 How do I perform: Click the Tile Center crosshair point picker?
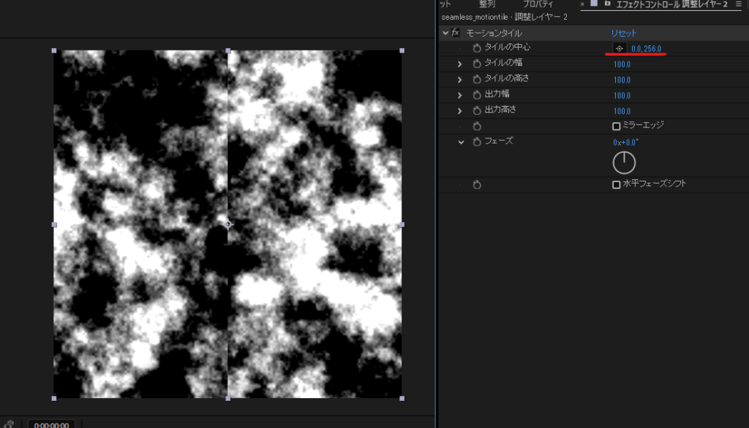pyautogui.click(x=619, y=48)
